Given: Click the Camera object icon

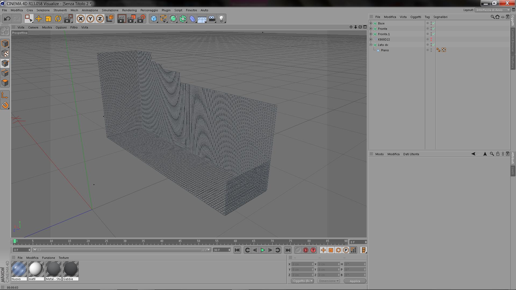Looking at the screenshot, I should point(212,19).
